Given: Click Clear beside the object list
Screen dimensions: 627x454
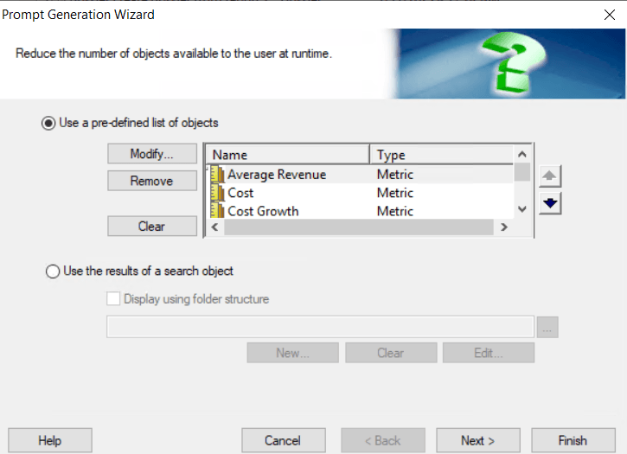Looking at the screenshot, I should (x=152, y=227).
